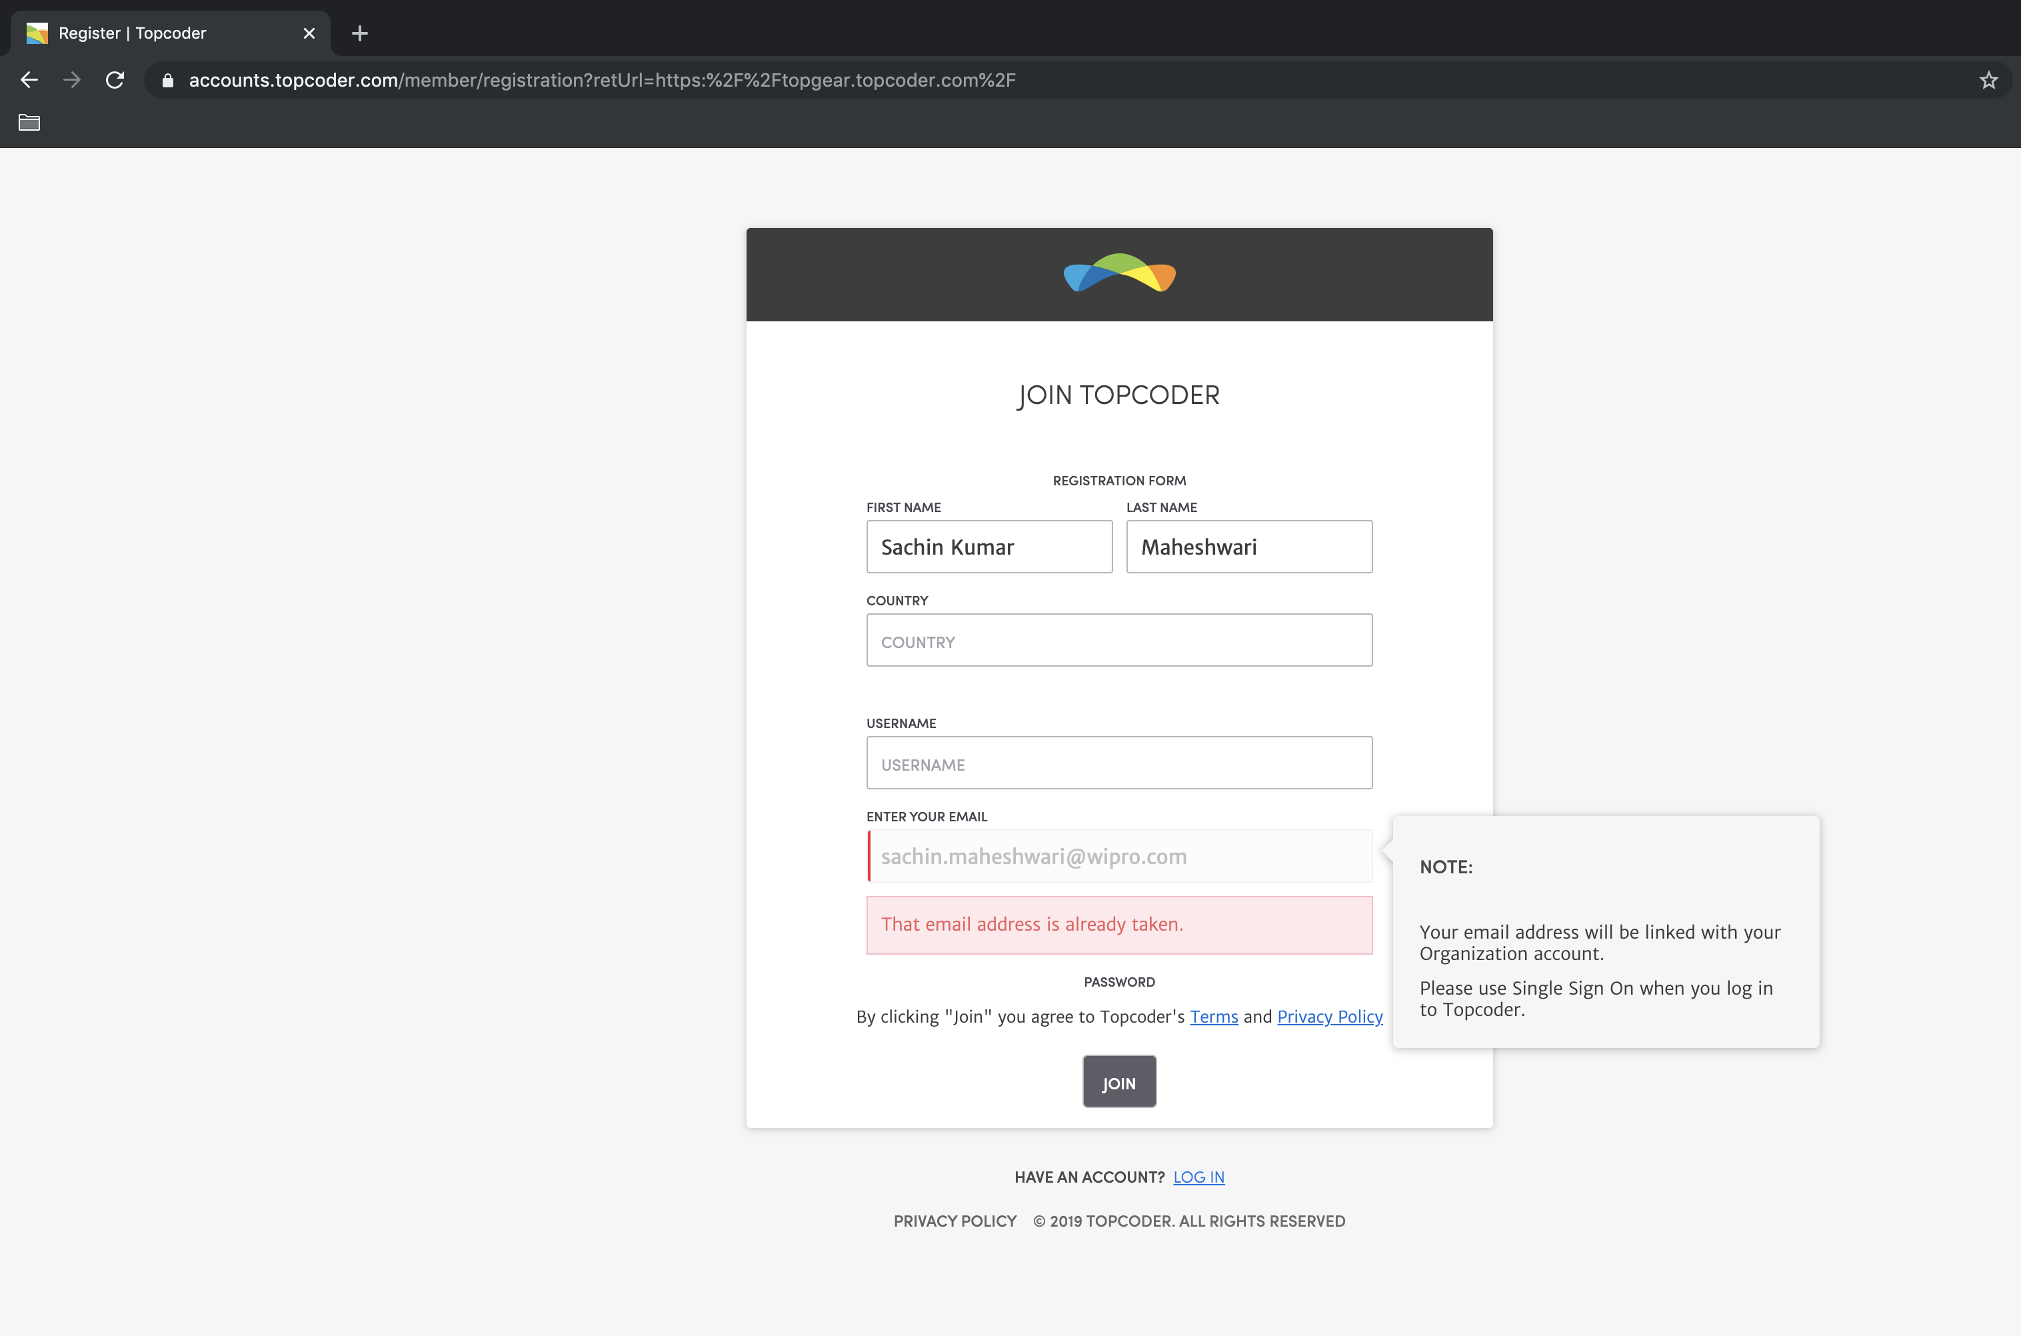Open a new tab with the plus icon
The height and width of the screenshot is (1336, 2021).
[359, 33]
